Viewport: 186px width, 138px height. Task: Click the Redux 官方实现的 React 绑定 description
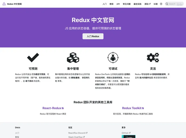(53, 114)
